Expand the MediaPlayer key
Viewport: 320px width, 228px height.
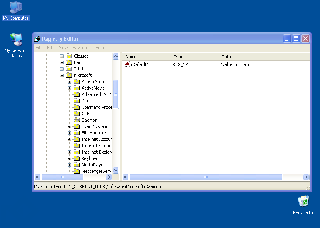69,165
